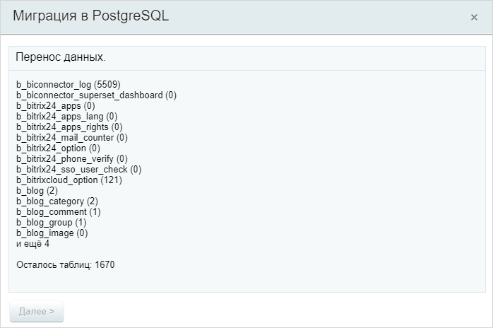Click the b_blog_category table line

coord(57,201)
